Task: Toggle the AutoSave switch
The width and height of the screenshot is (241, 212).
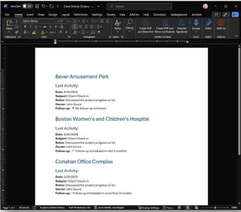Action: [27, 6]
